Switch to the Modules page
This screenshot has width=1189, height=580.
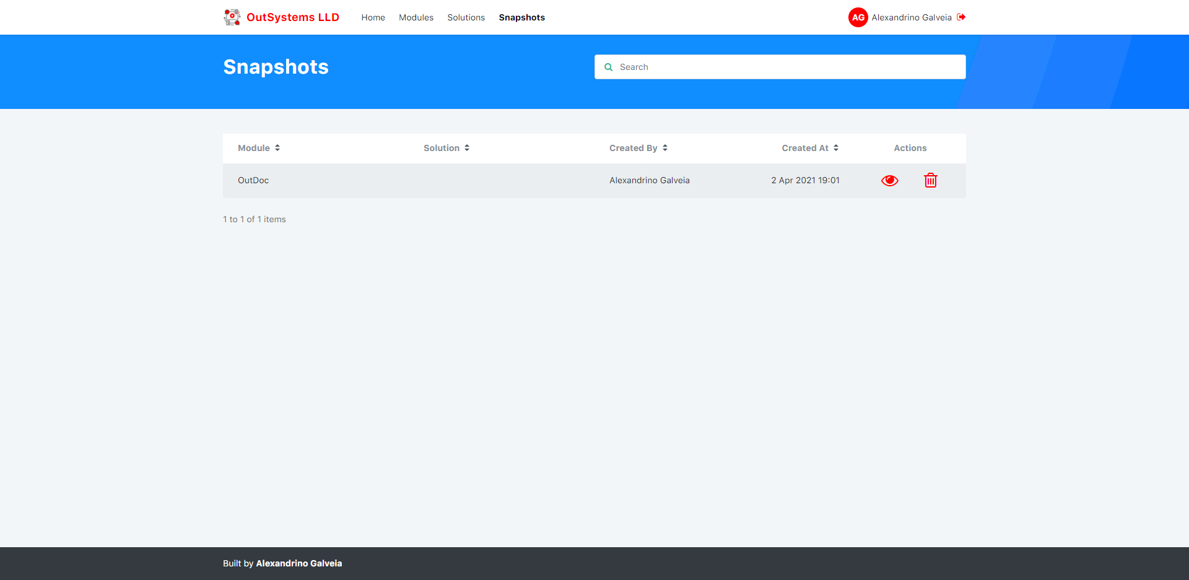pos(416,17)
